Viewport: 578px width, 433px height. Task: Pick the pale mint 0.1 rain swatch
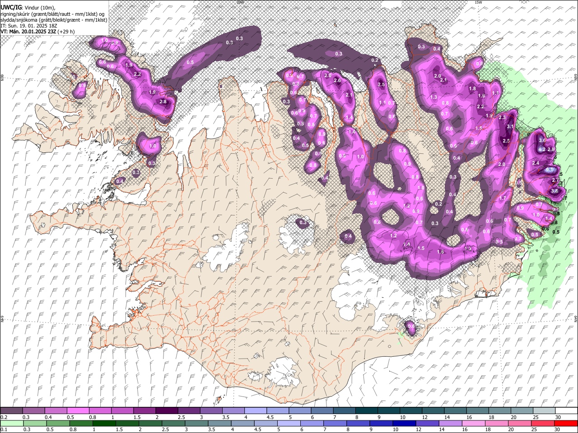[x=11, y=424]
